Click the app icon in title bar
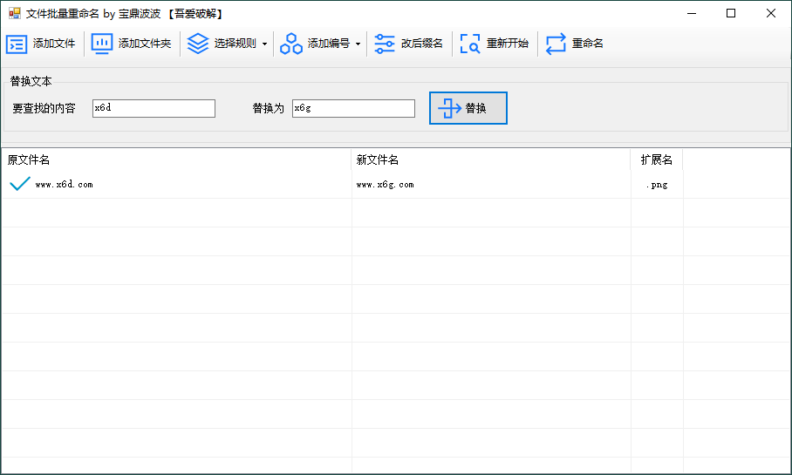 (x=14, y=13)
